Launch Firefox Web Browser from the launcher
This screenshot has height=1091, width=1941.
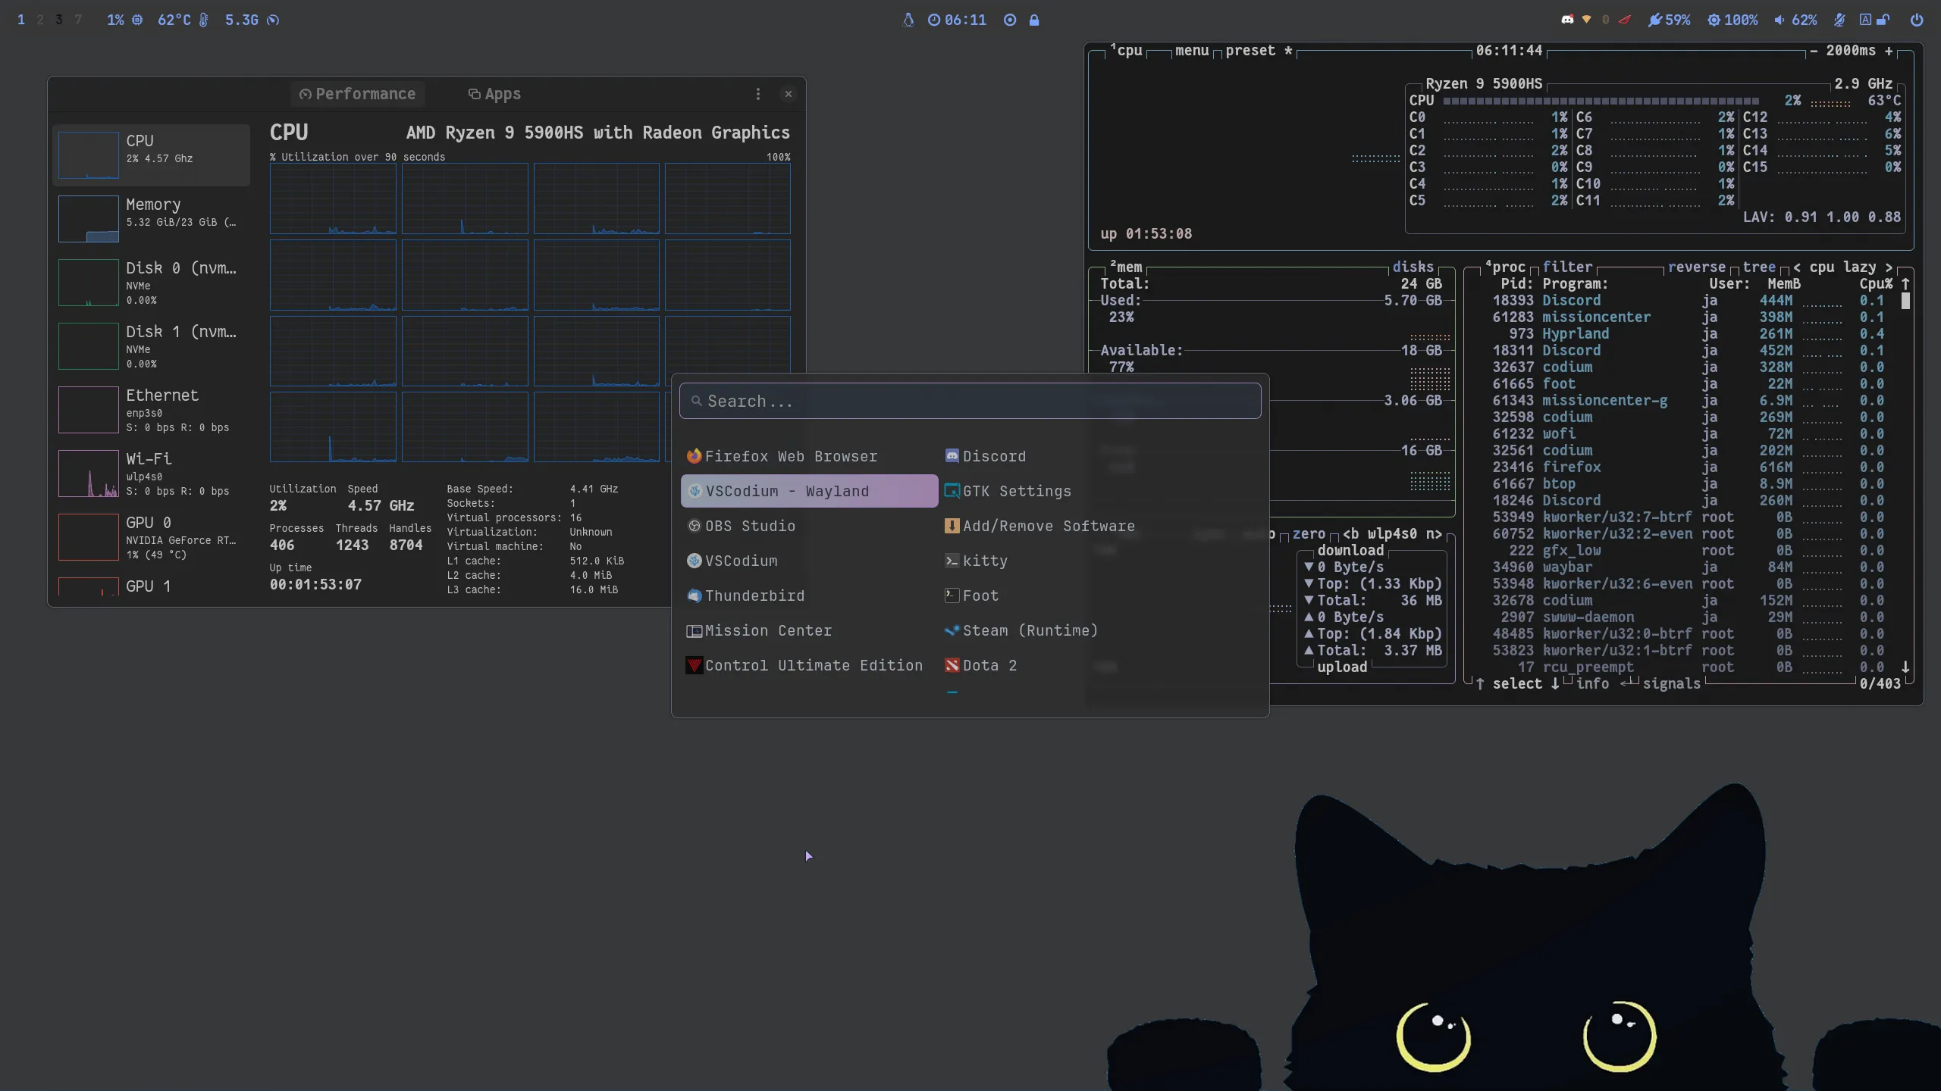pyautogui.click(x=791, y=455)
